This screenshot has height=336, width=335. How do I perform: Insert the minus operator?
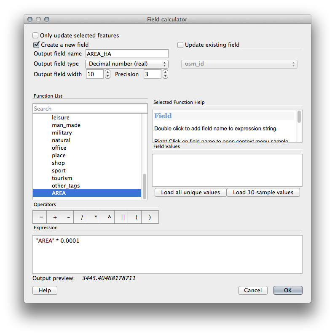68,217
